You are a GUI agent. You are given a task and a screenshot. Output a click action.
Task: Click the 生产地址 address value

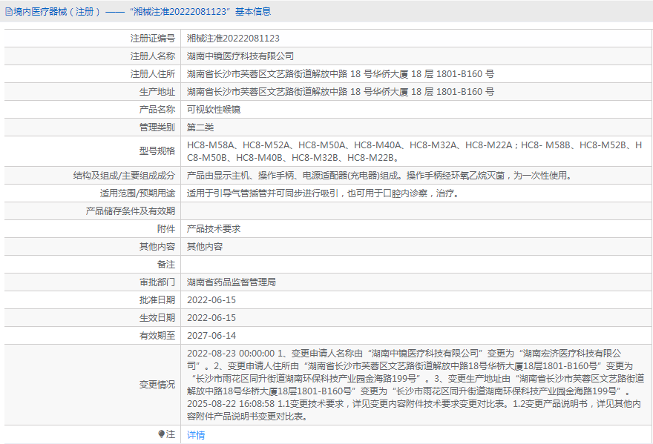click(x=341, y=92)
